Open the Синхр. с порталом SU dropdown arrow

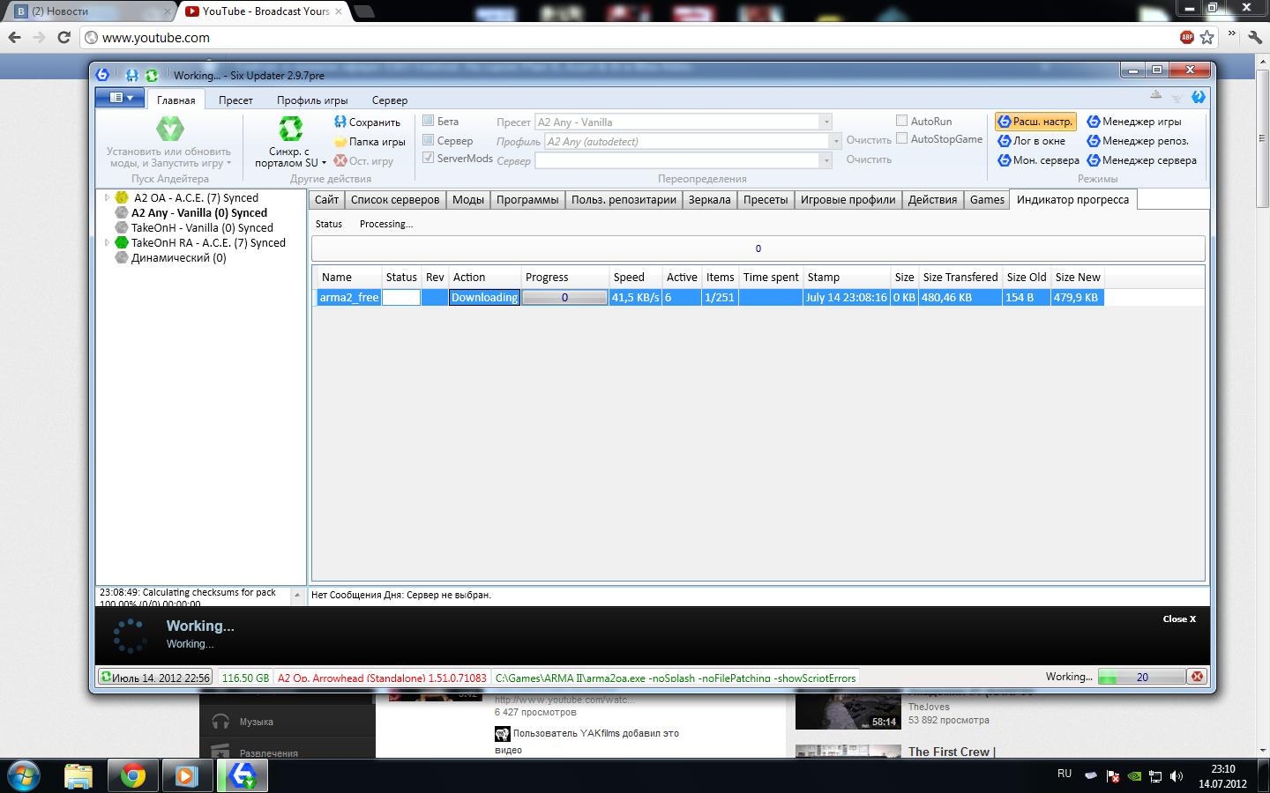[x=324, y=163]
